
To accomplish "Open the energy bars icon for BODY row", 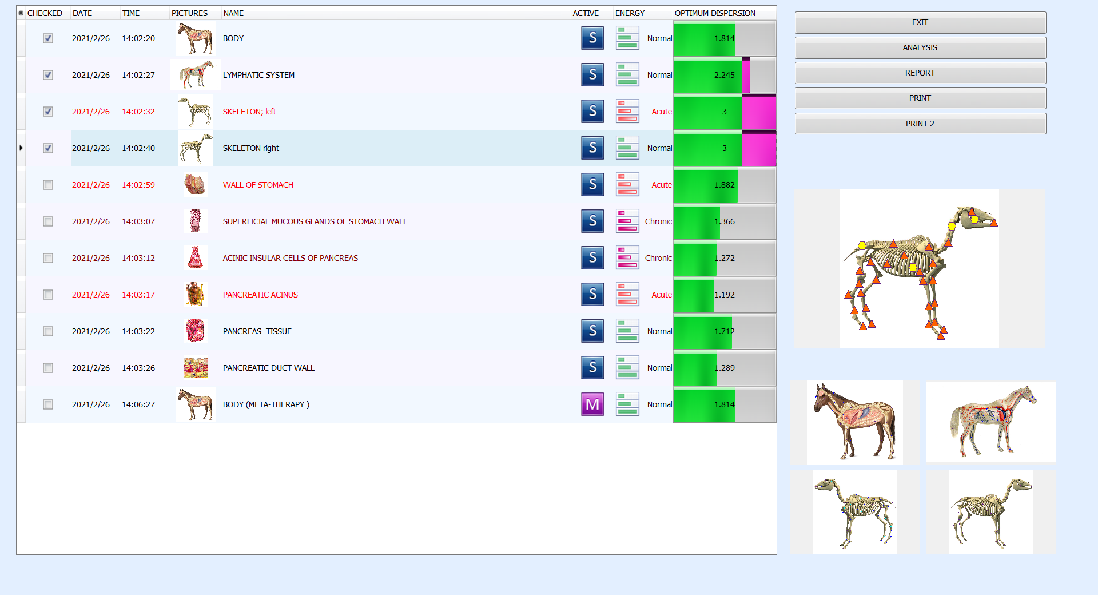I will point(627,38).
